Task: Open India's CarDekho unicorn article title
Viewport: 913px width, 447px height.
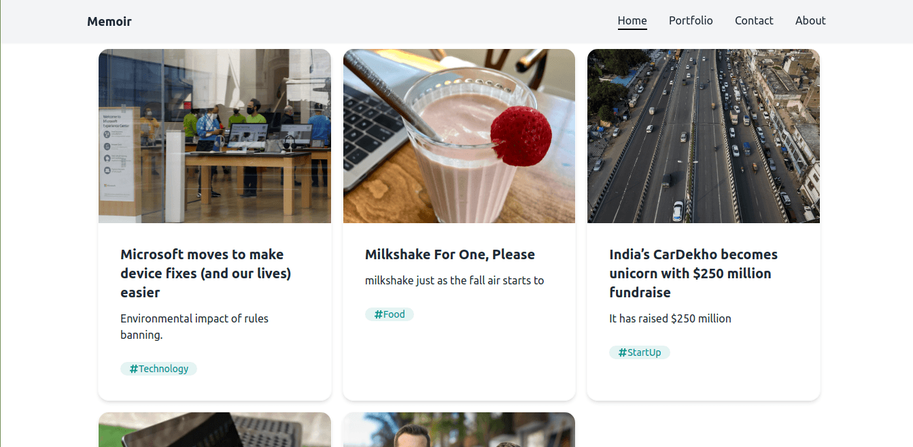Action: tap(693, 274)
